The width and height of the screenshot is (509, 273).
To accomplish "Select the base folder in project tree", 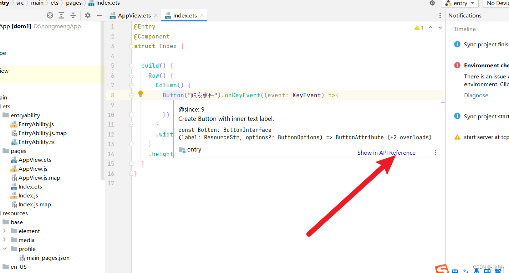I will click(x=16, y=222).
